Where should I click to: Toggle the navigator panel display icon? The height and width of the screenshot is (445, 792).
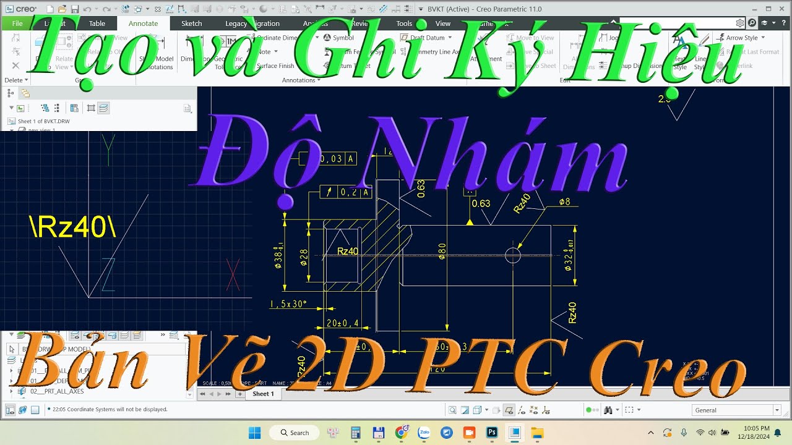point(11,410)
